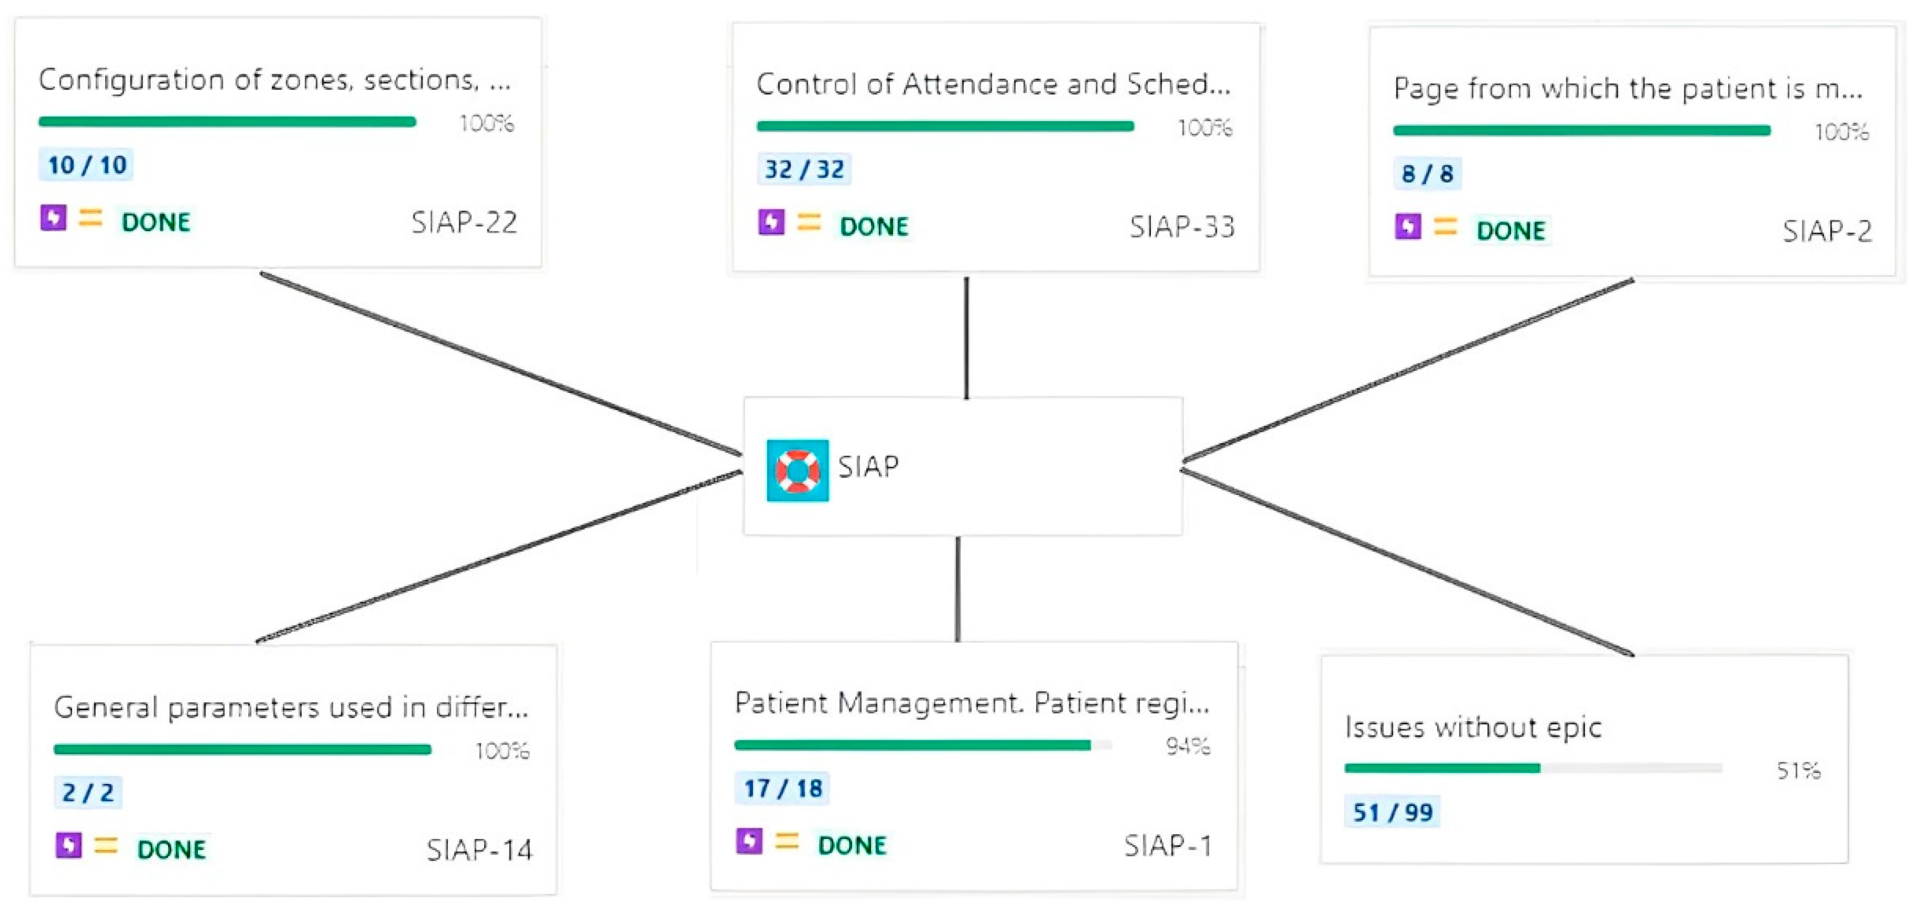1911x915 pixels.
Task: Click the Issues without epic progress bar
Action: tap(1532, 768)
